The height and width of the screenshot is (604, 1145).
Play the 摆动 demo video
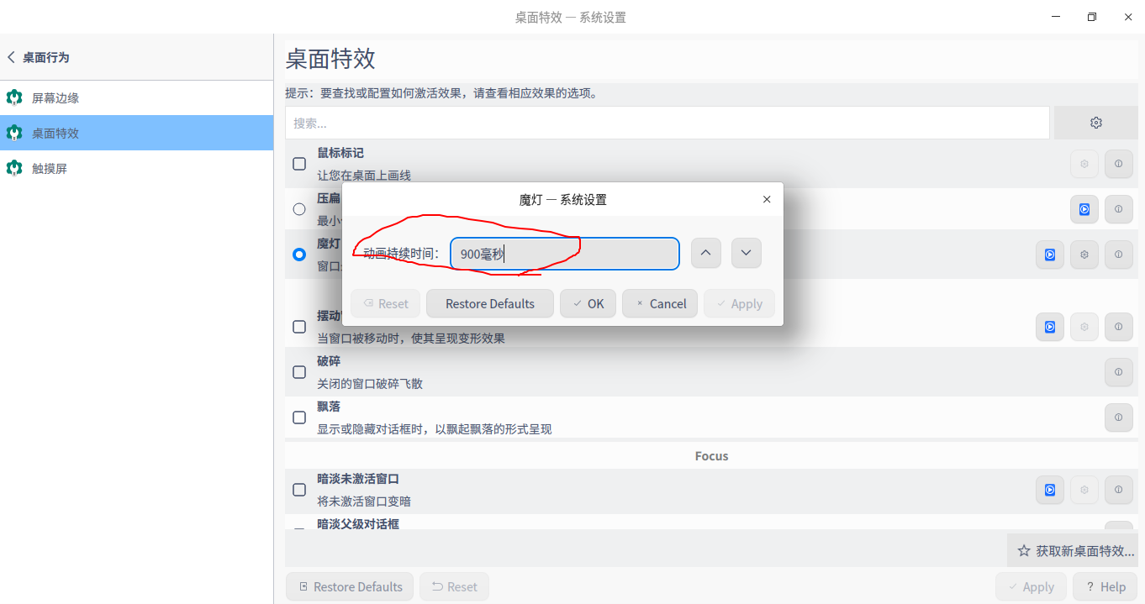(1050, 327)
